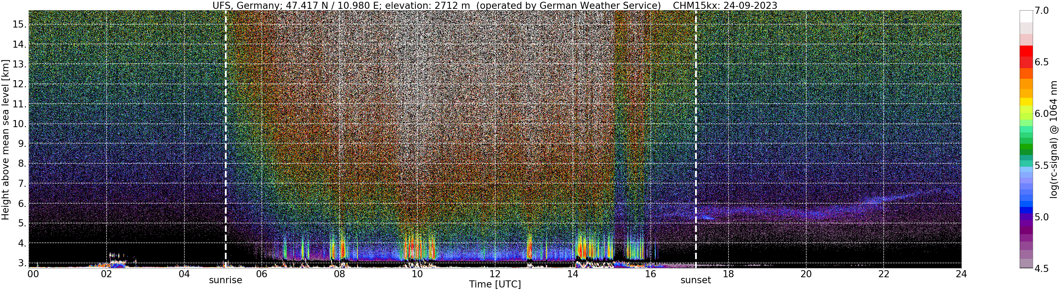Click the x-axis tick label 10
The width and height of the screenshot is (1061, 291).
click(417, 273)
